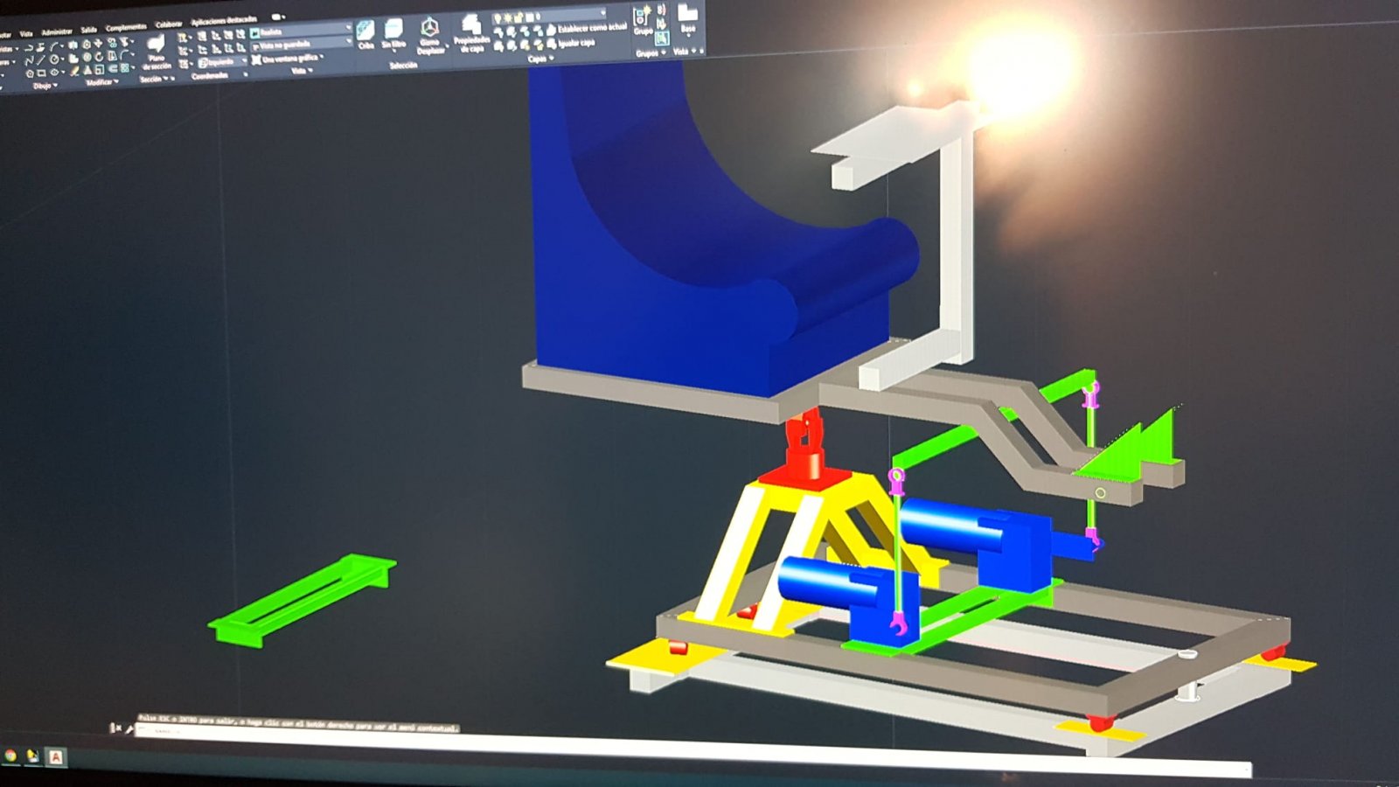This screenshot has width=1399, height=787.
Task: Click the Coordenadas panel title
Action: [x=209, y=76]
